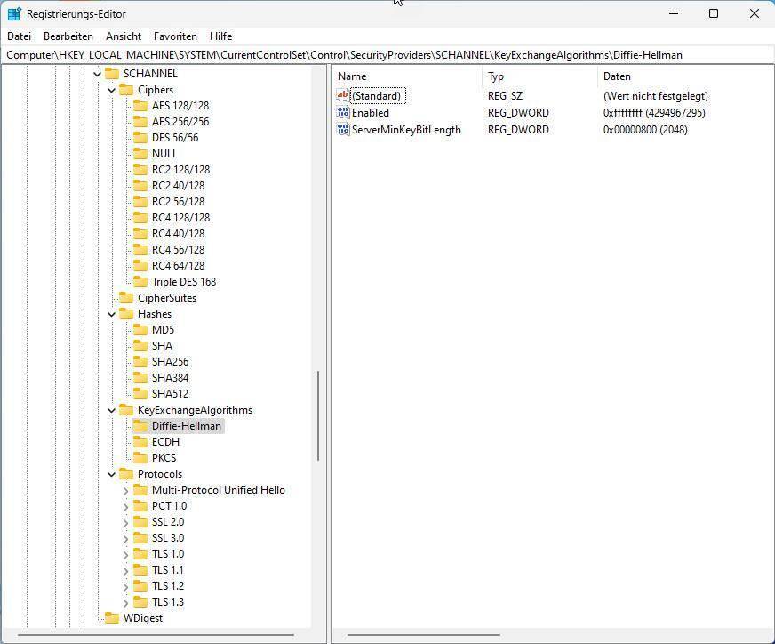Open the Bearbeiten menu
Screen dimensions: 775x644
pos(68,36)
